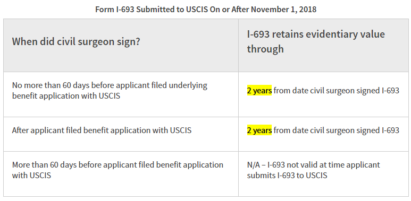411x201 pixels.
Task: Click 'After applicant filed benefit application' cell
Action: pos(121,134)
